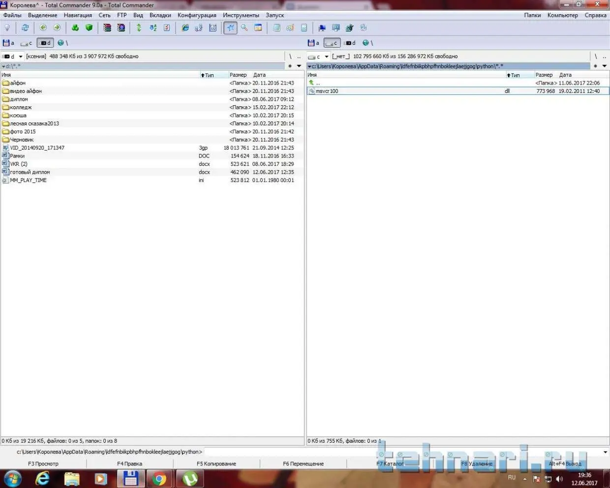Click F4 Правка button
This screenshot has width=610, height=488.
pos(129,463)
